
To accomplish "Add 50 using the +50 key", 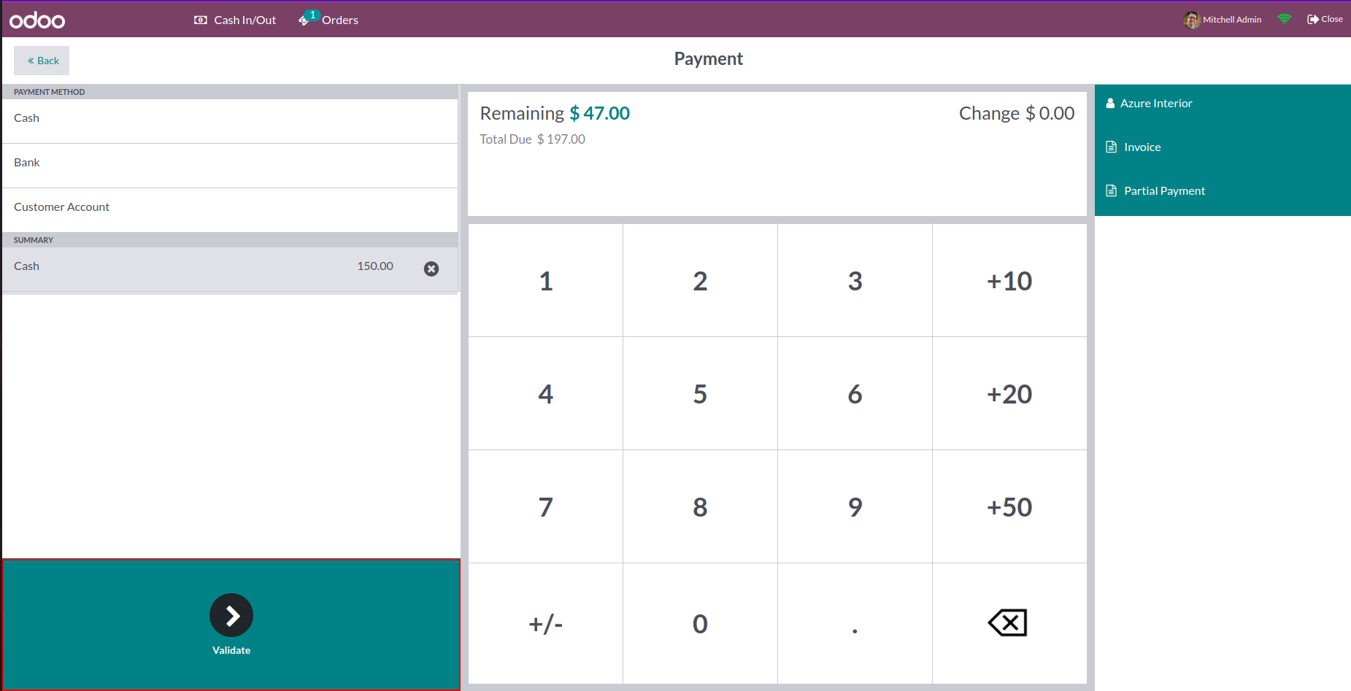I will [x=1009, y=507].
